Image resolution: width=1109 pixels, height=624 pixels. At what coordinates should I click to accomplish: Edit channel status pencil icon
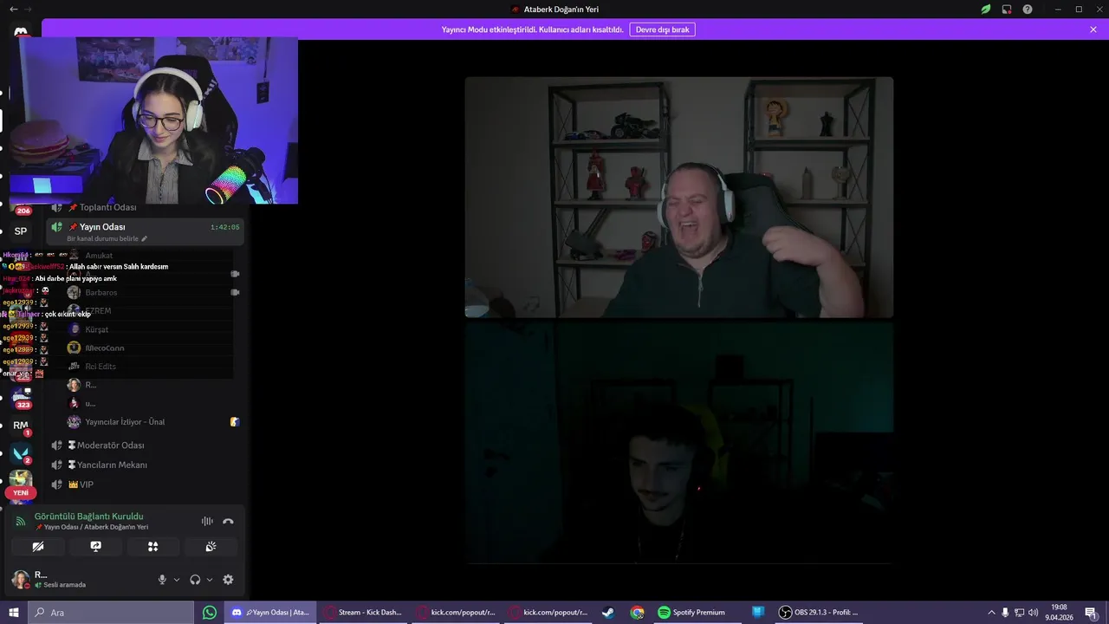click(145, 238)
